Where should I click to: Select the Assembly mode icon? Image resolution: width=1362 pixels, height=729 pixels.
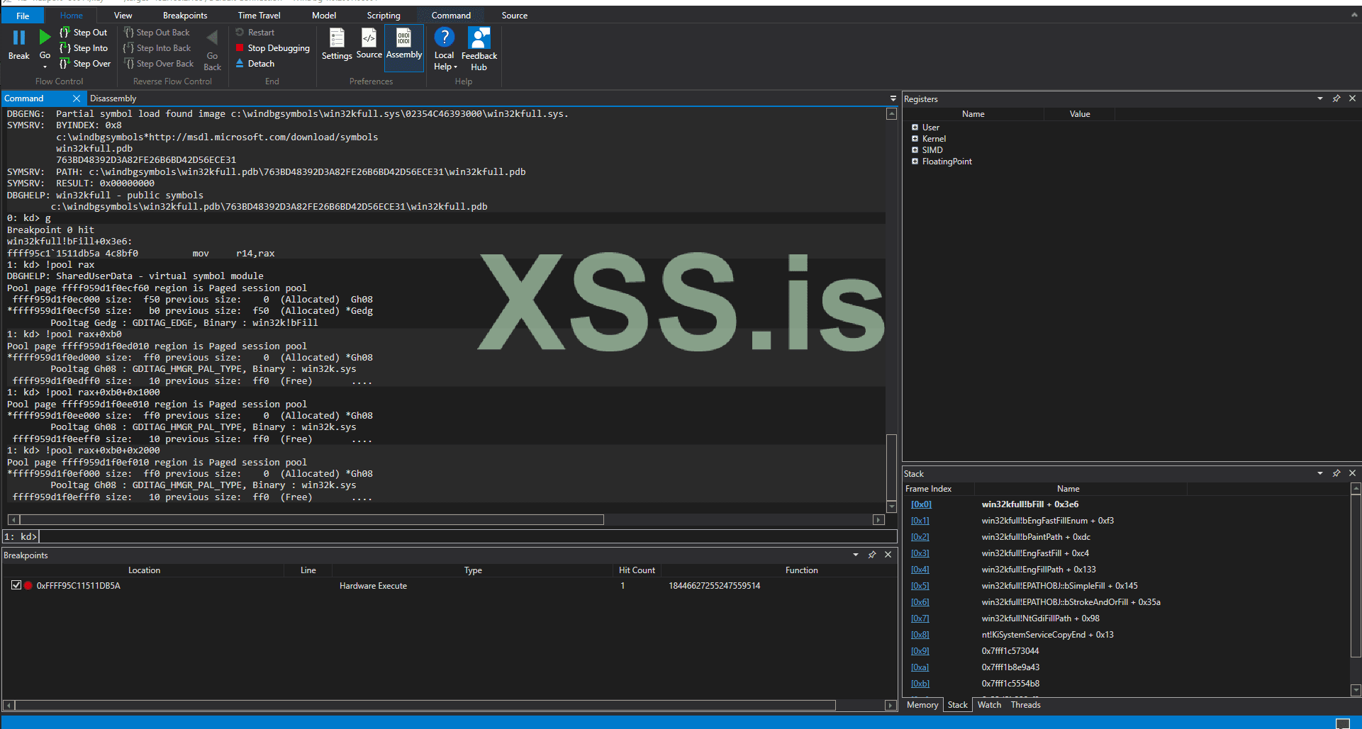tap(403, 38)
